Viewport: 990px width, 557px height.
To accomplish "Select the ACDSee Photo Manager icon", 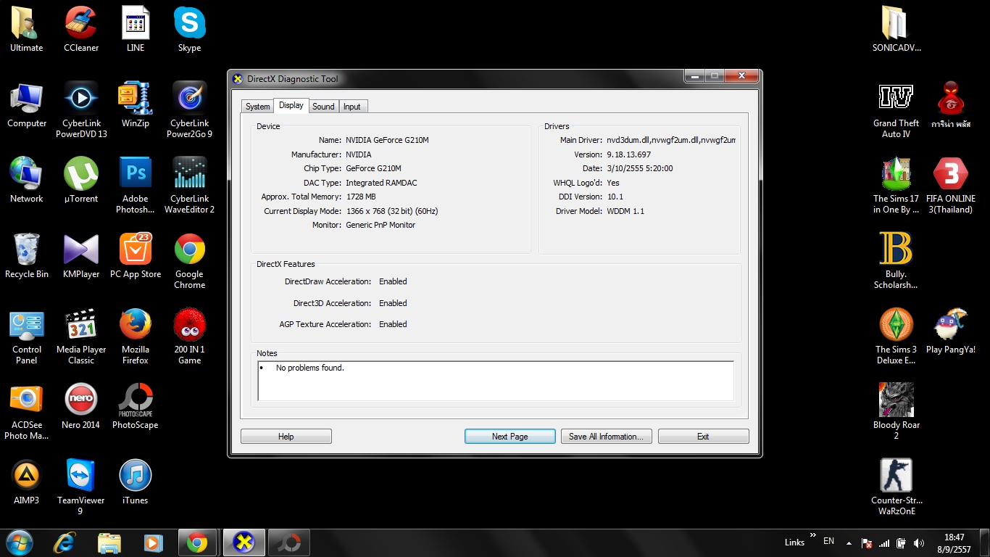I will tap(27, 412).
